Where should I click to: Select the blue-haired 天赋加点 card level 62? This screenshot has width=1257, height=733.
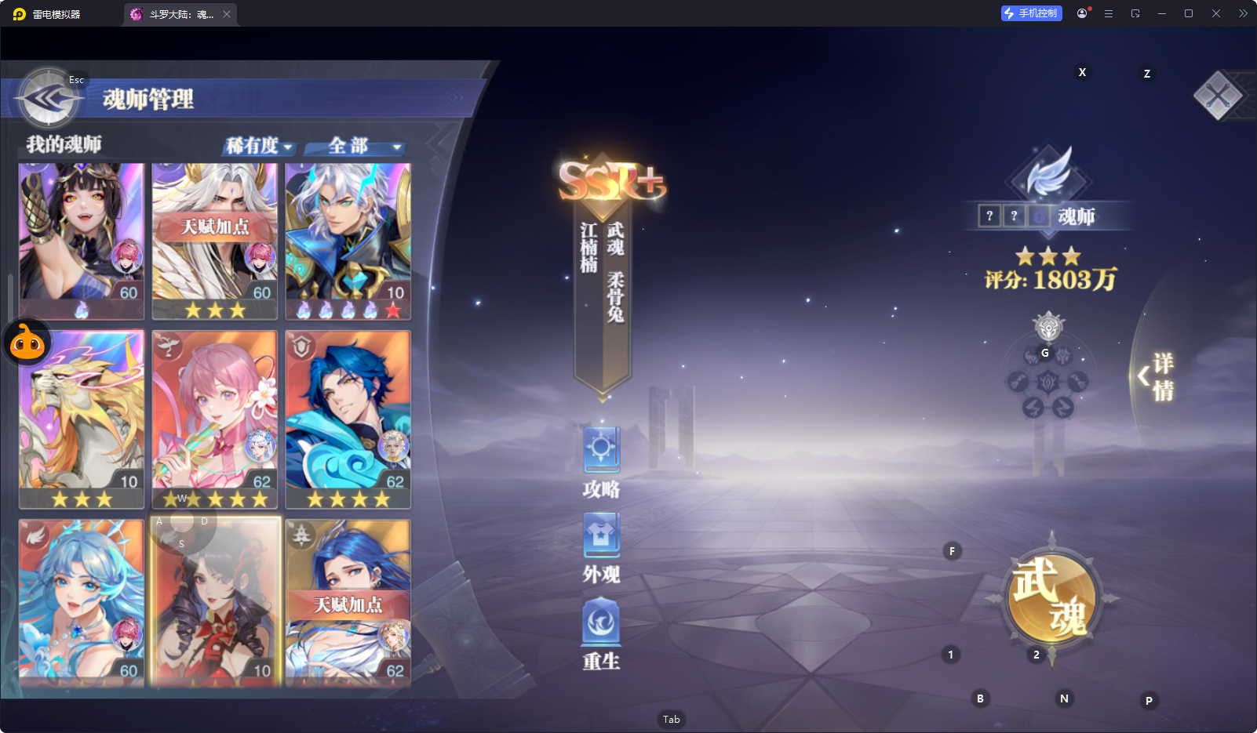[x=348, y=602]
